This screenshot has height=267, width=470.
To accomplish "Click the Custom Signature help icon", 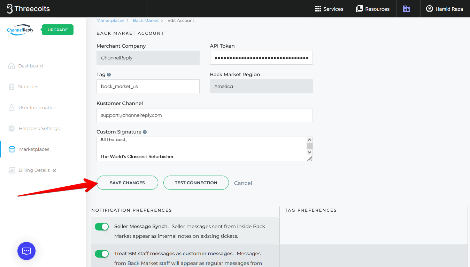I will point(145,132).
